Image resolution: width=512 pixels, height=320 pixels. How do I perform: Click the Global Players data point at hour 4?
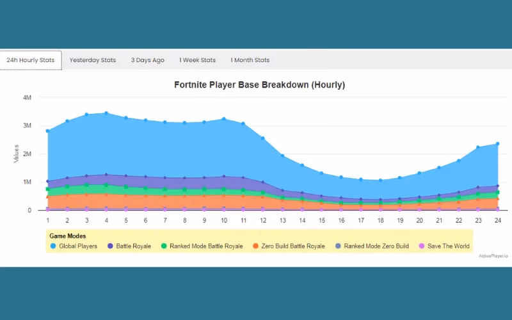[106, 113]
